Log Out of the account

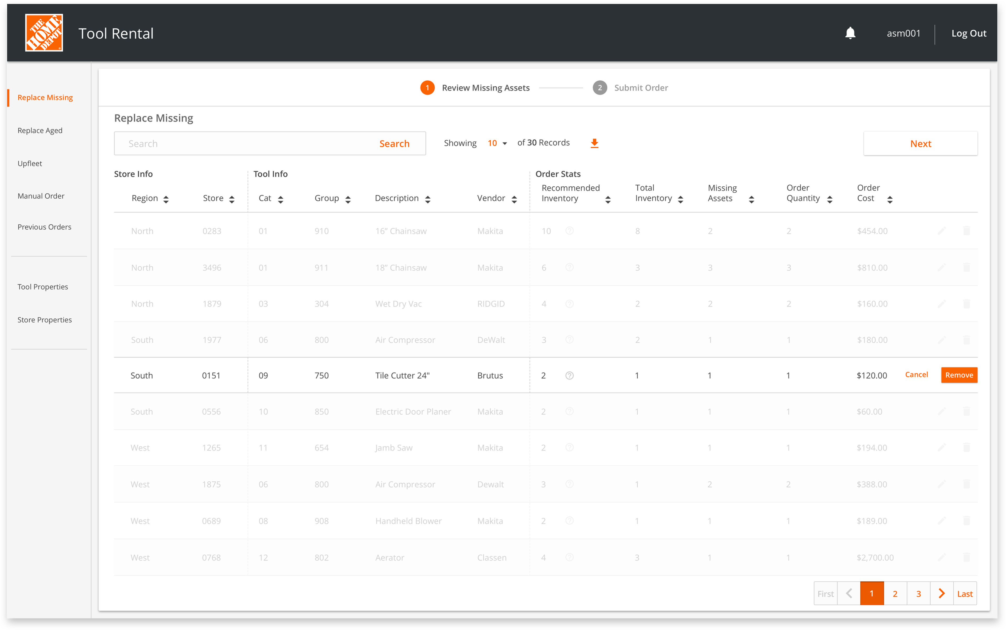tap(969, 33)
